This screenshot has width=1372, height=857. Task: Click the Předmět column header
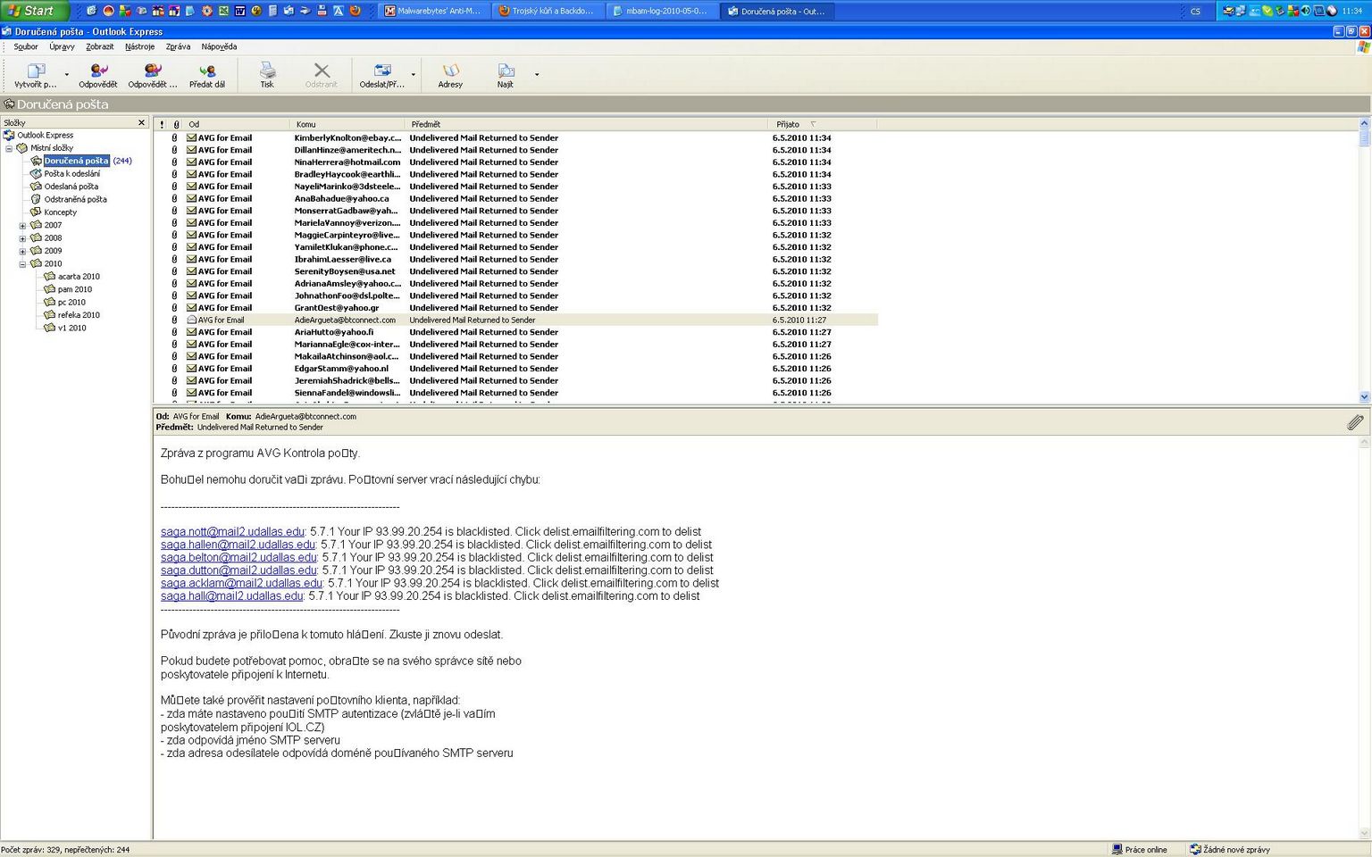(x=587, y=125)
